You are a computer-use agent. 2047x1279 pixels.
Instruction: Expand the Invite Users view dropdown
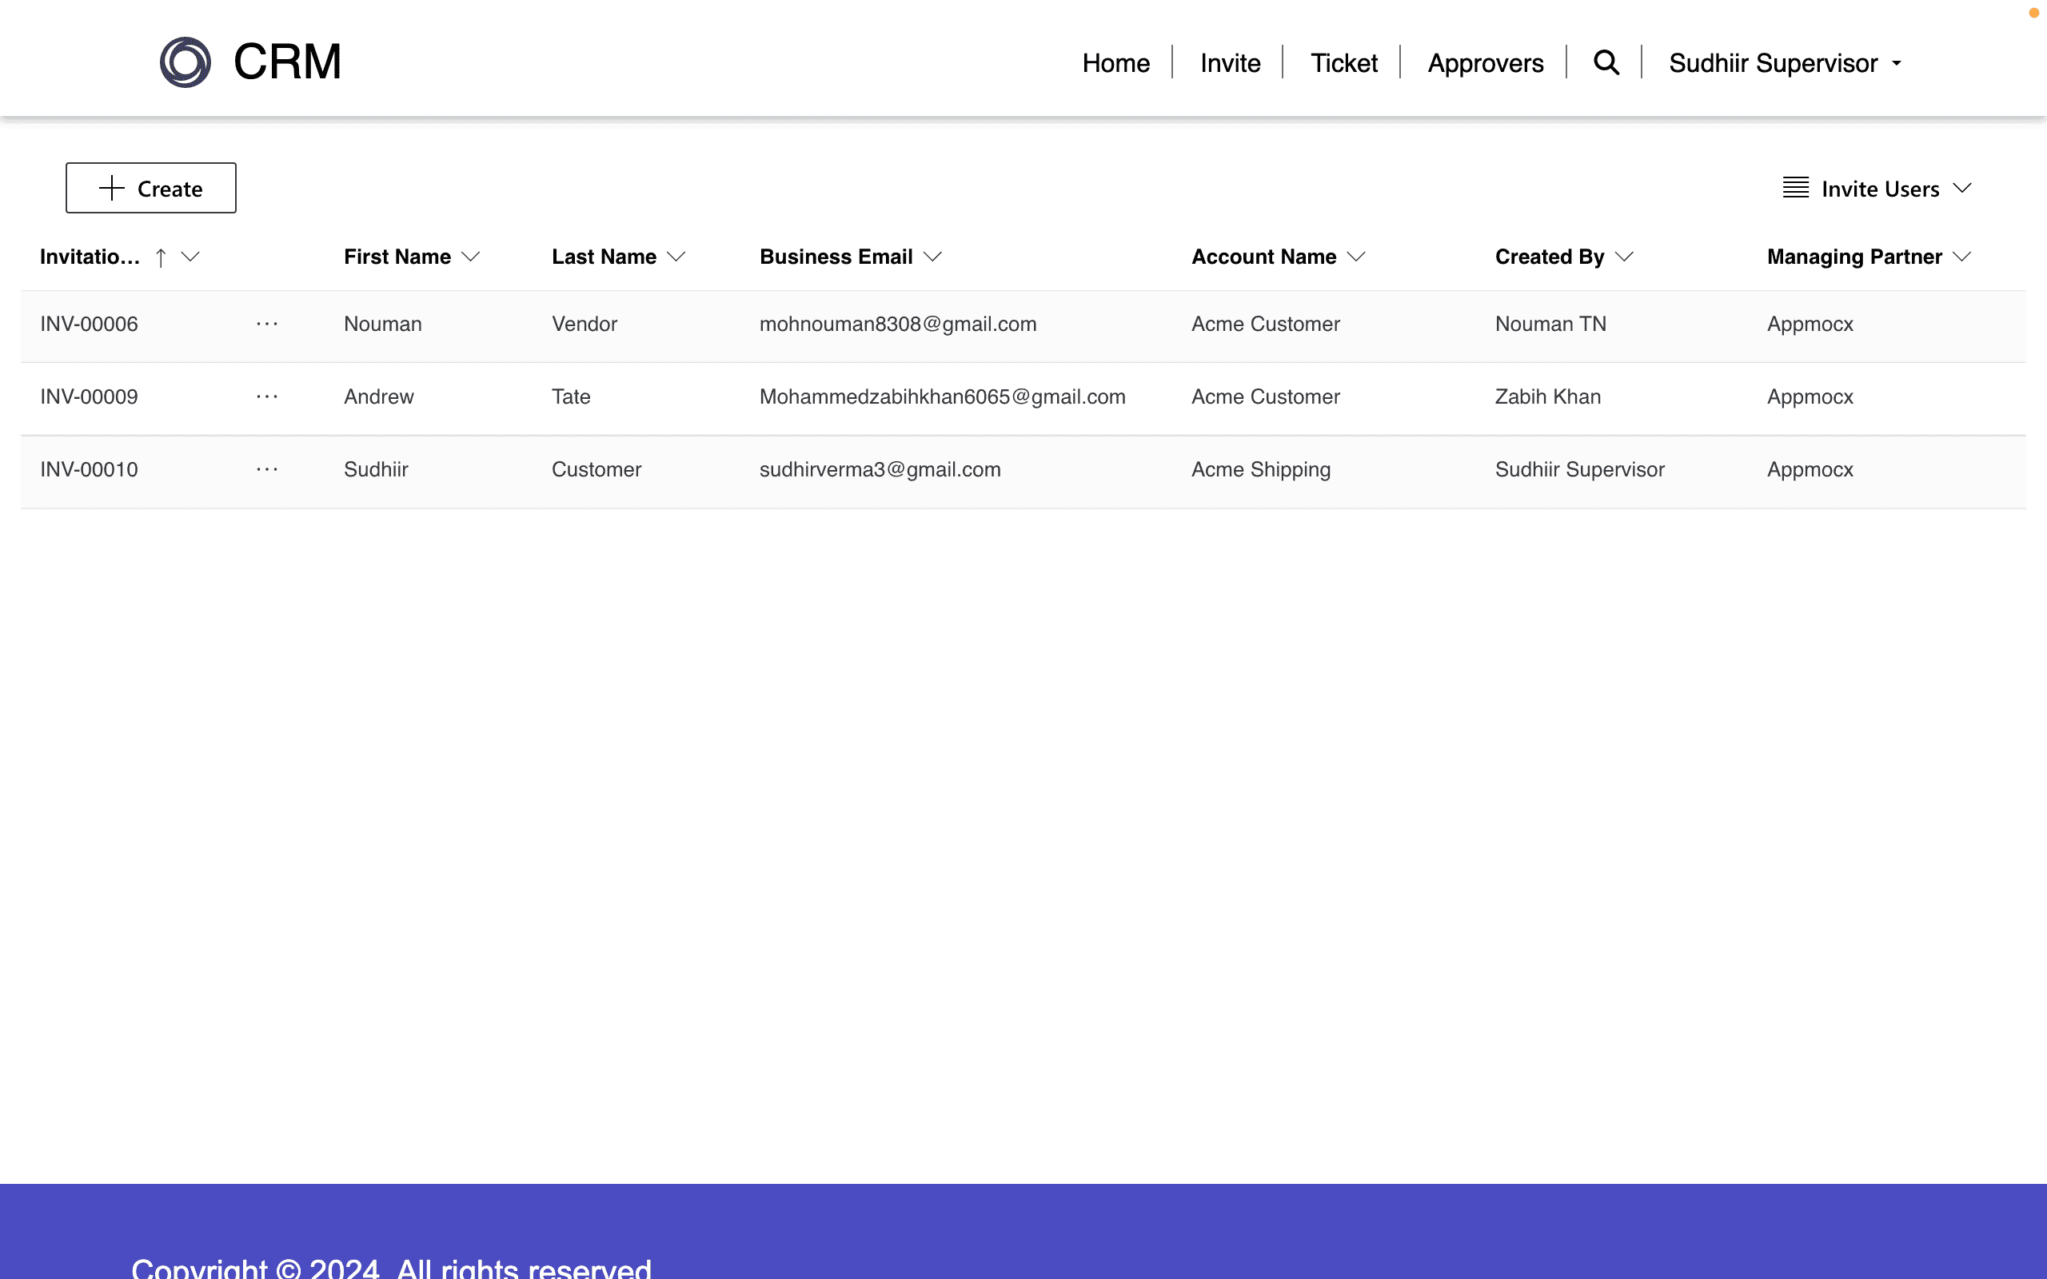coord(1962,188)
